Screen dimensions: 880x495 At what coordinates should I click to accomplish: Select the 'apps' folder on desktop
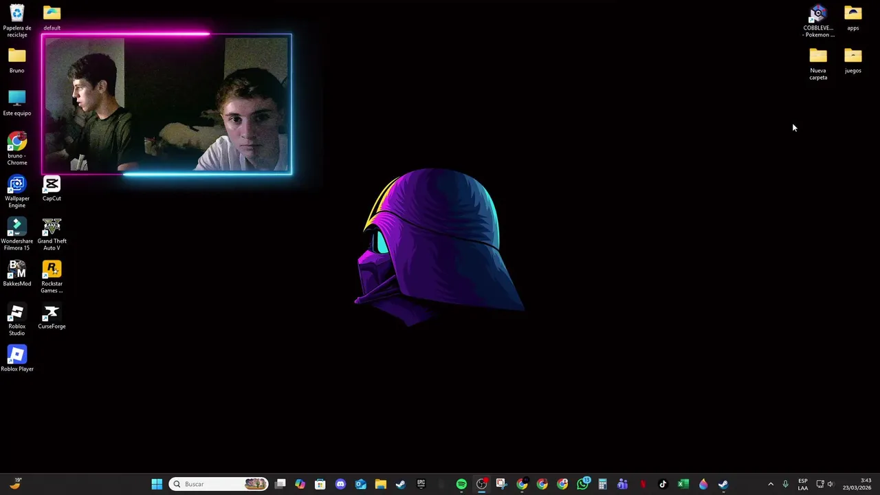[853, 18]
